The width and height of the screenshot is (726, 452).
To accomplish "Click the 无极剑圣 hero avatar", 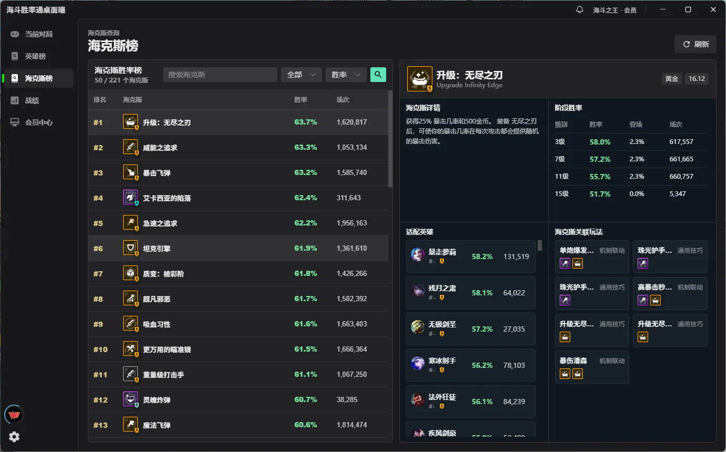I will pyautogui.click(x=418, y=327).
